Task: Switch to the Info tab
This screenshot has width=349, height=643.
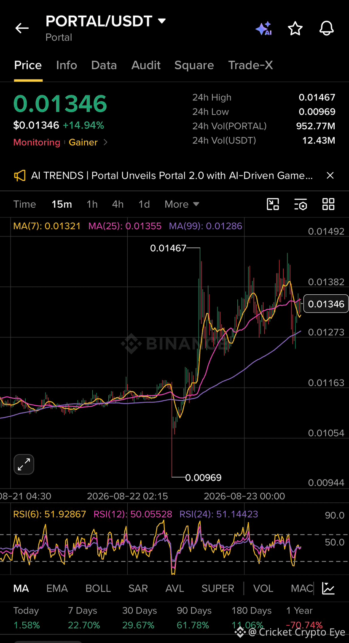Action: point(67,65)
